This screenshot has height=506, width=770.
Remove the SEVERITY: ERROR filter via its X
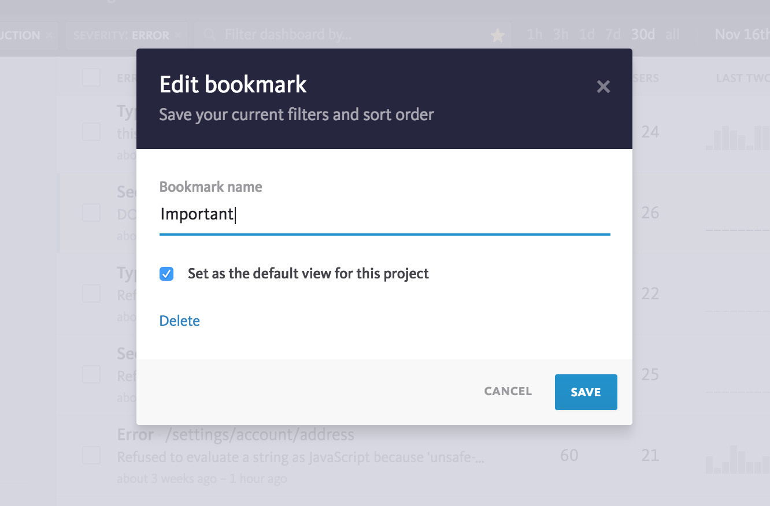pos(178,35)
